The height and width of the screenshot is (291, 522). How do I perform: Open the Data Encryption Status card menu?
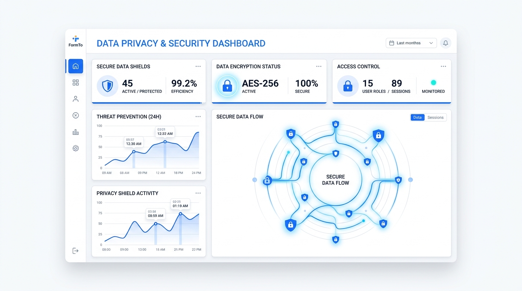click(319, 66)
